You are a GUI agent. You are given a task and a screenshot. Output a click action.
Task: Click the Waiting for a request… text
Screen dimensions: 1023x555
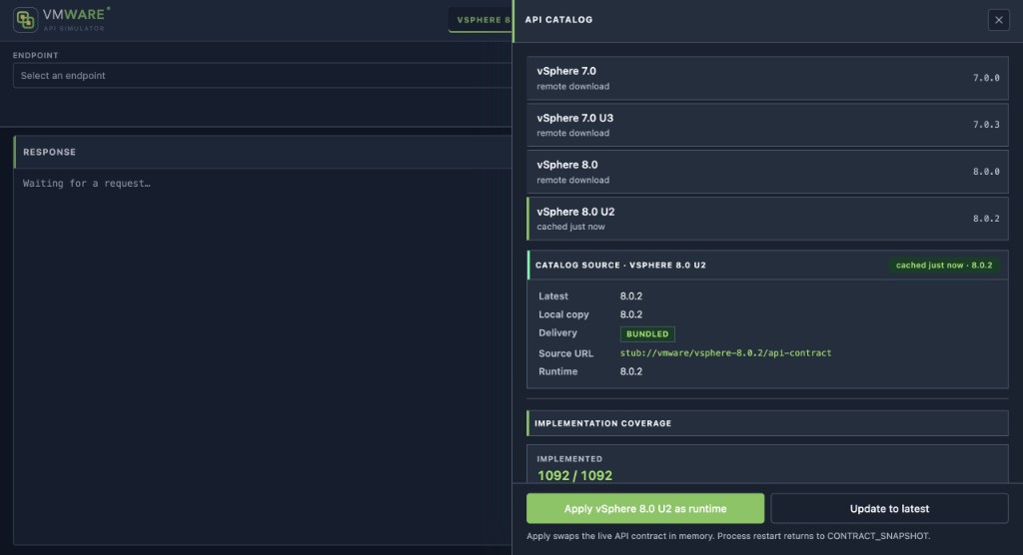[x=87, y=184]
